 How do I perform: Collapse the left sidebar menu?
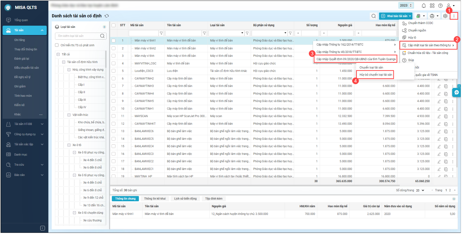coord(42,228)
